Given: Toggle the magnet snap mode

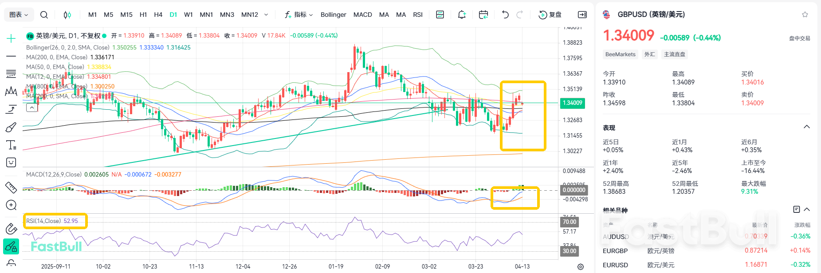Looking at the screenshot, I should point(11,228).
